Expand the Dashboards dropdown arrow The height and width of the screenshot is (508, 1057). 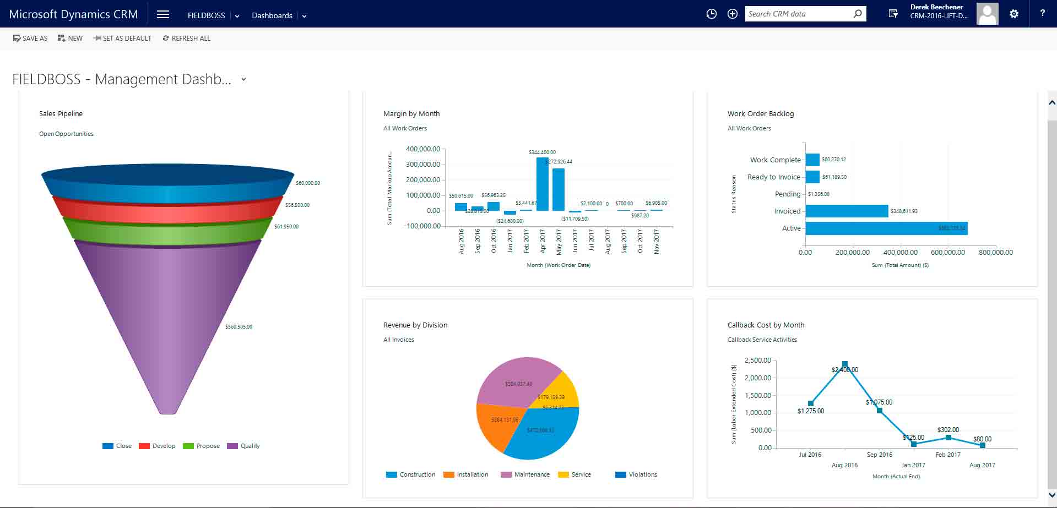click(304, 16)
